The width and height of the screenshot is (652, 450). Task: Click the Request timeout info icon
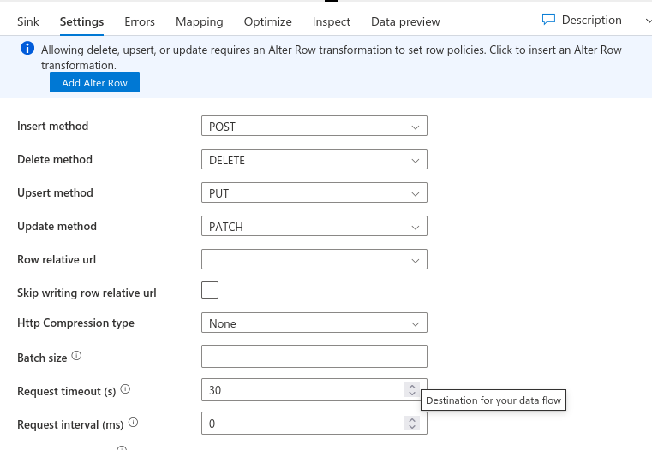click(125, 389)
